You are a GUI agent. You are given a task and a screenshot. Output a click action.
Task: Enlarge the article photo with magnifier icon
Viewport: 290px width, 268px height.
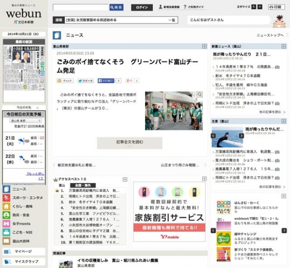click(x=200, y=95)
